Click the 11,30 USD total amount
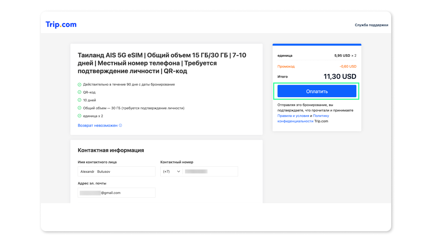 click(x=340, y=77)
